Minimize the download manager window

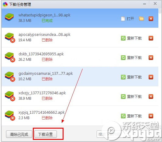144,4
